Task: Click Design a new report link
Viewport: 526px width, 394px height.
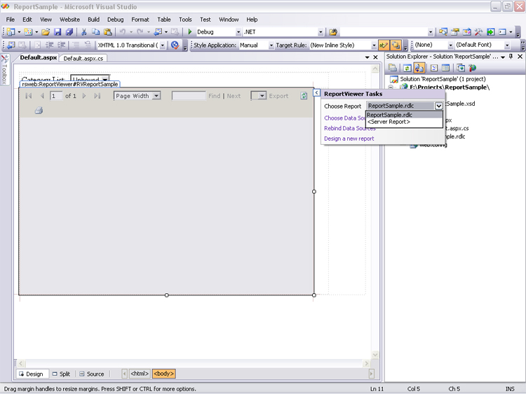Action: 349,139
